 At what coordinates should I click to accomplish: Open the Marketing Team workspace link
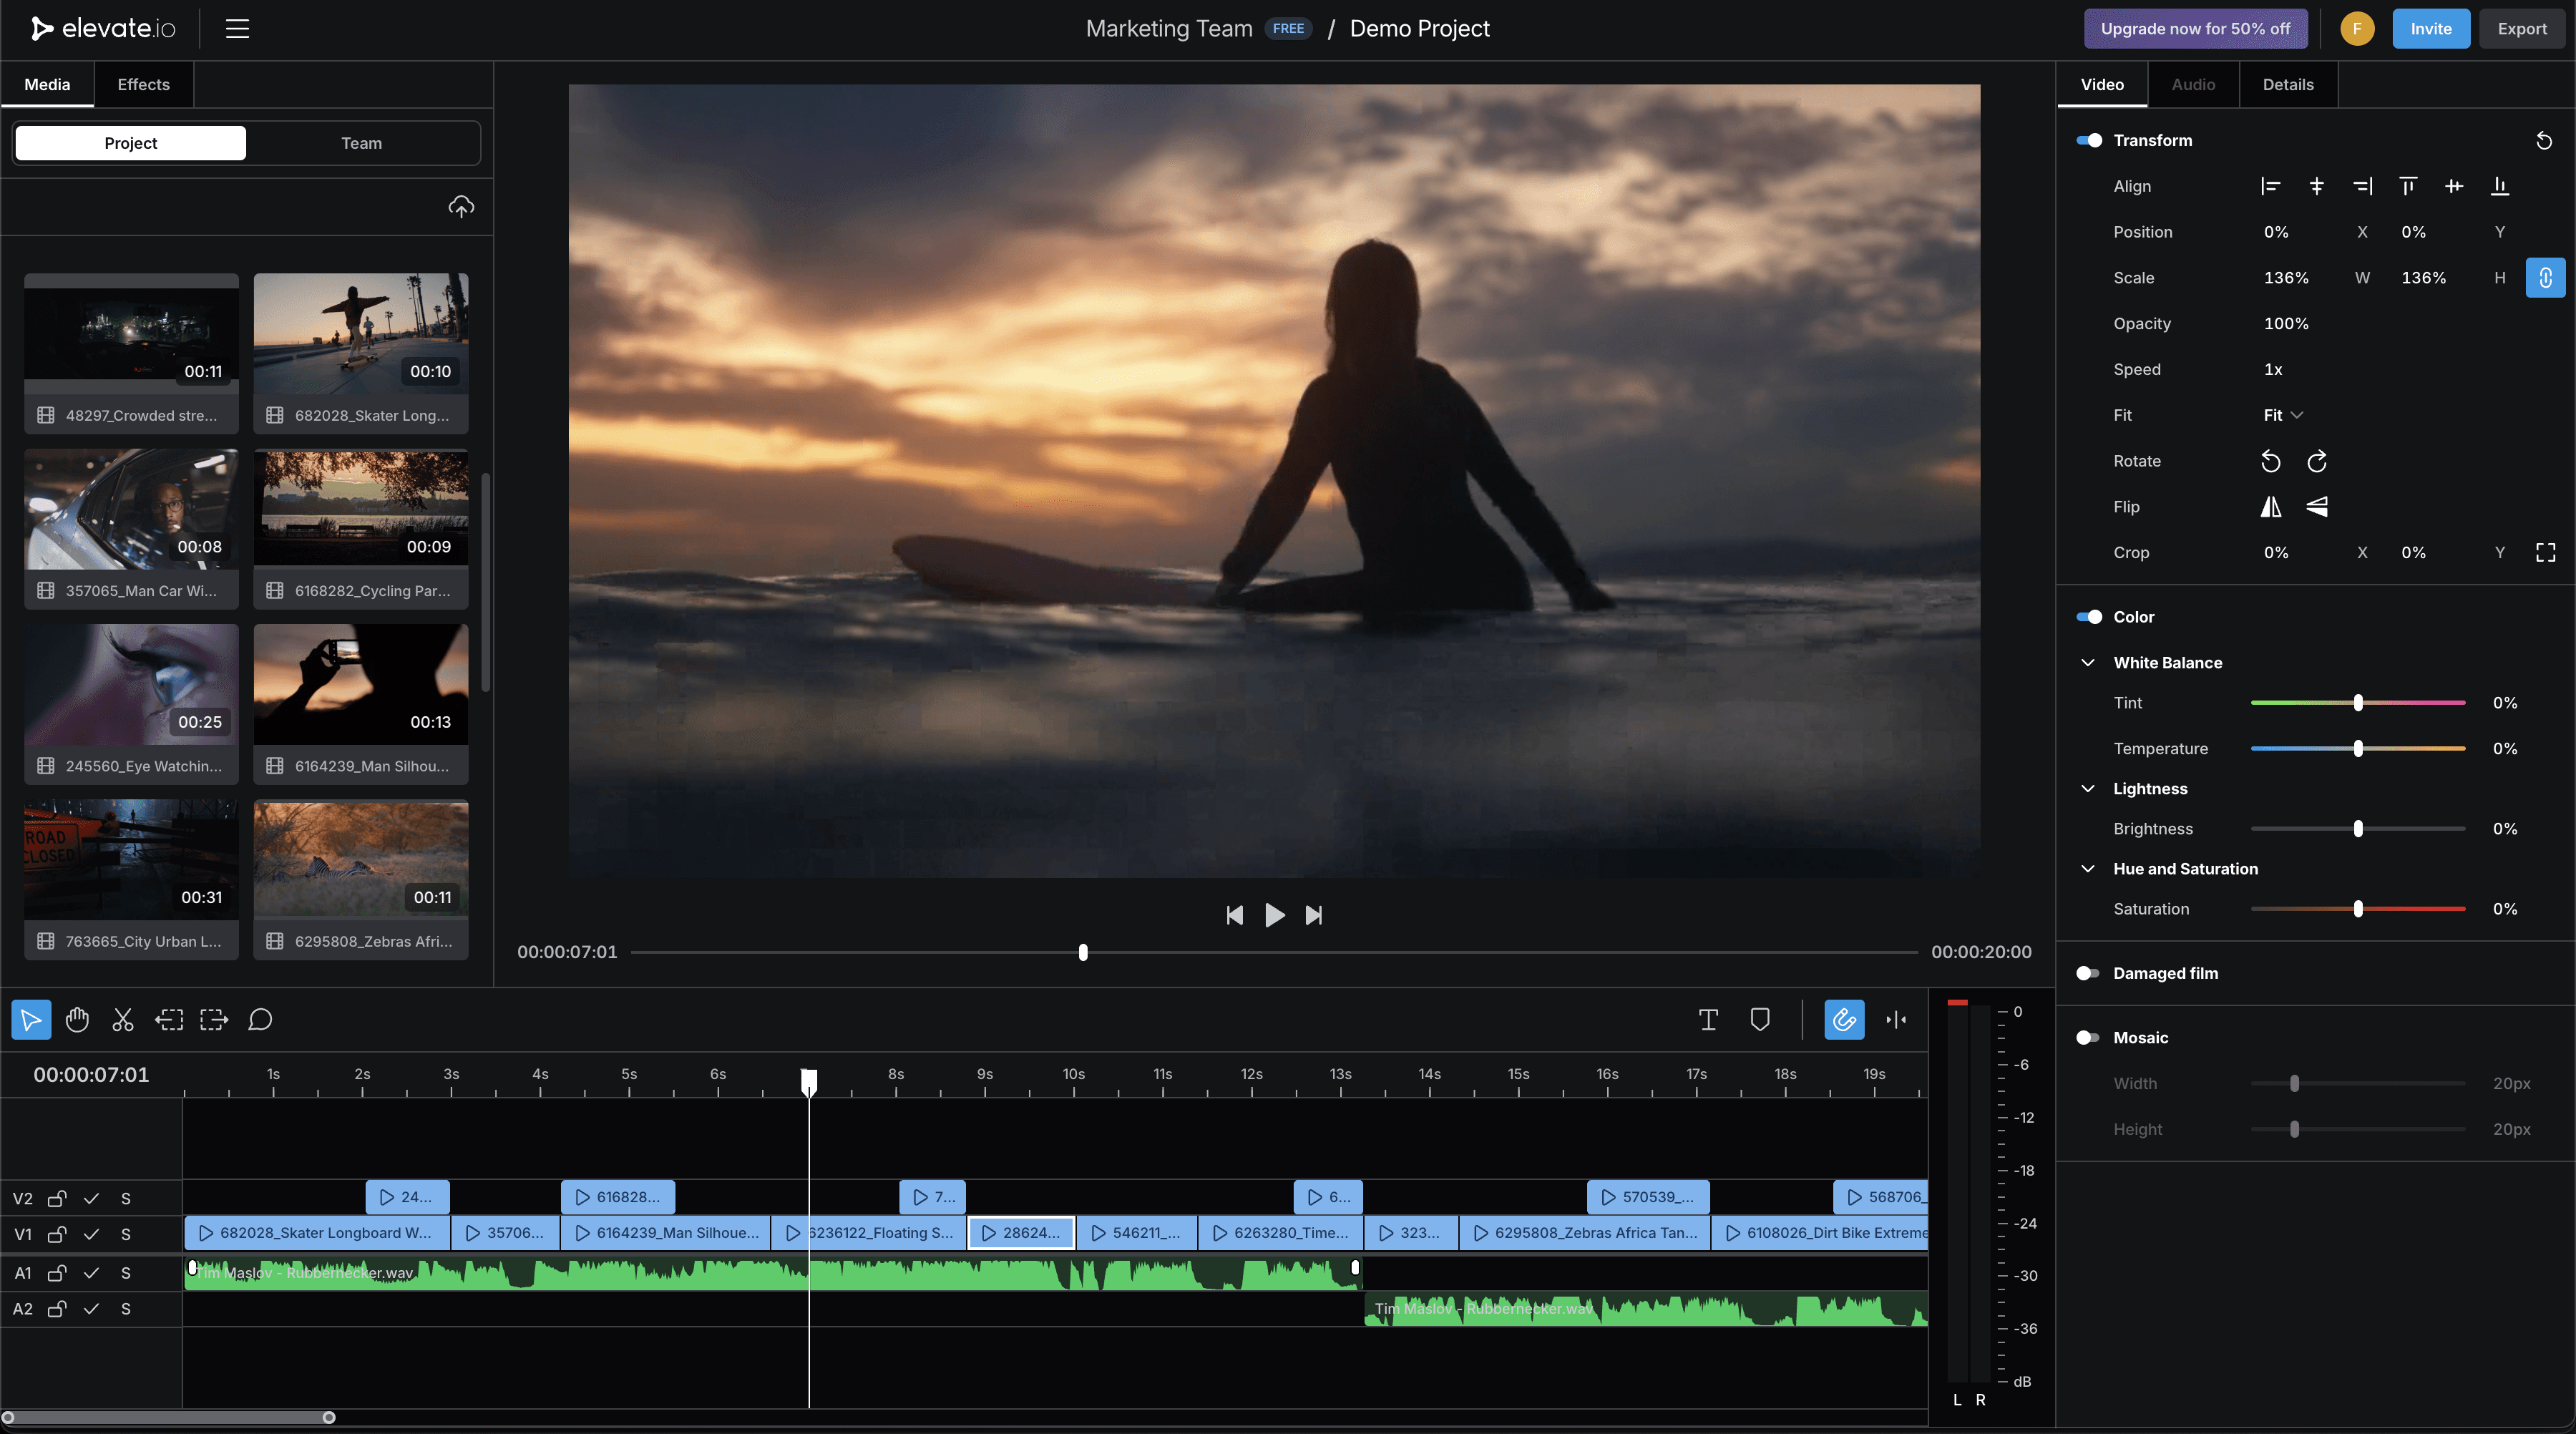1169,28
